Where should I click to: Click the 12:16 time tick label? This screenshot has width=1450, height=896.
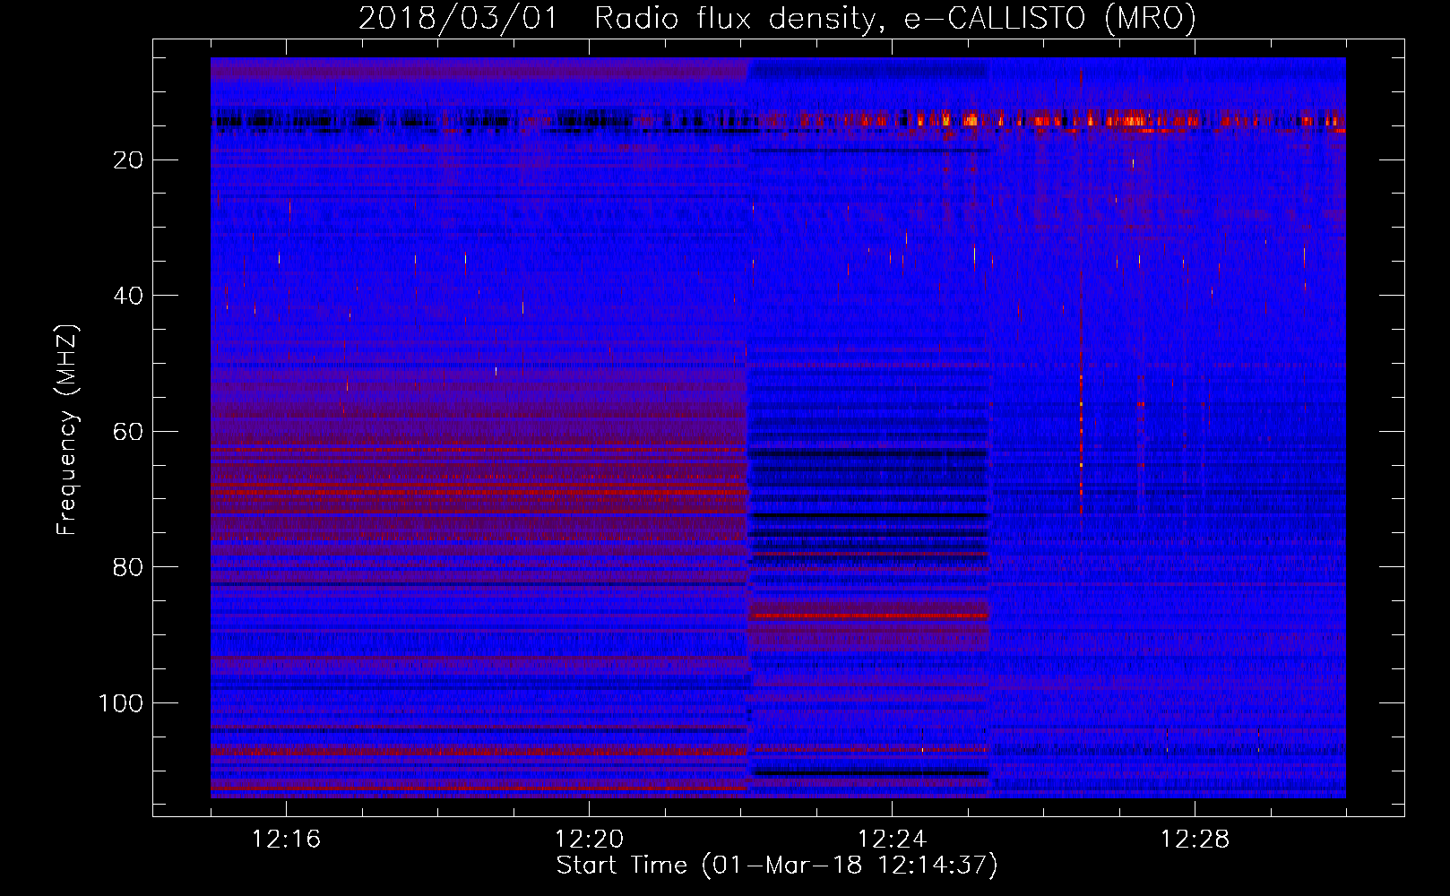(x=286, y=840)
